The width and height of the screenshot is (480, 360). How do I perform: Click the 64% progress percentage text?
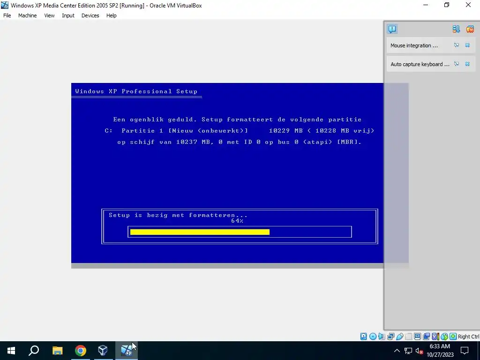click(x=237, y=221)
